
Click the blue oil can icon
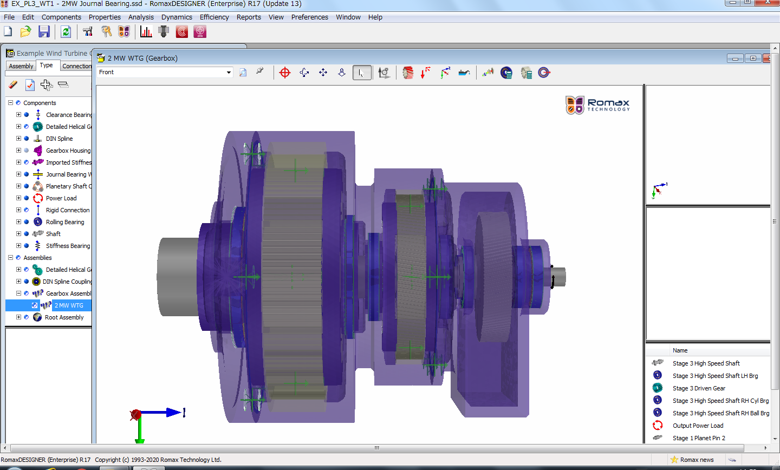(x=464, y=73)
